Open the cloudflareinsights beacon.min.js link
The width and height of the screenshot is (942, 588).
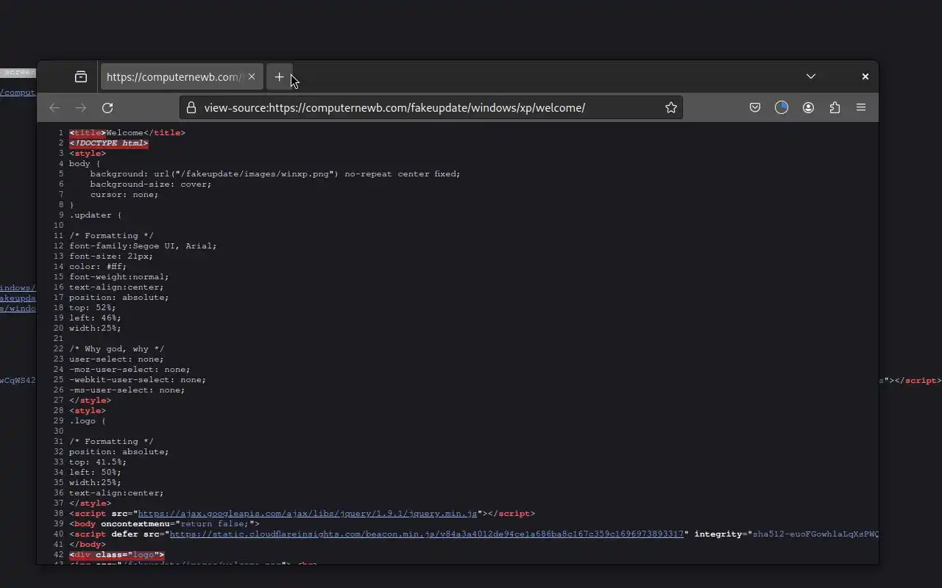click(x=427, y=534)
